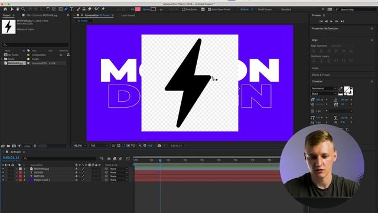Select the Puppet Pin tool

pyautogui.click(x=103, y=9)
